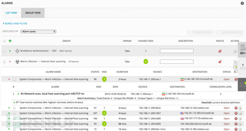
Task: Click the red lock icon for Bruteforce Authentication
Action: click(x=220, y=51)
